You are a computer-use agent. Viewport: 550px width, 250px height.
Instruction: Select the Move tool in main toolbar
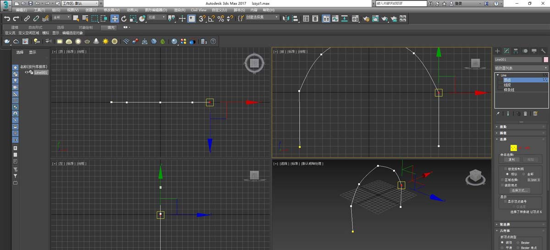115,19
